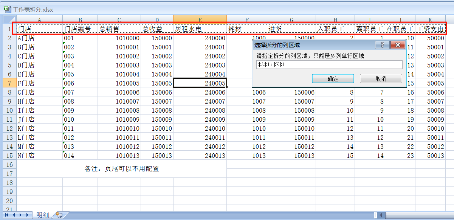Click the 在职员工 header cell
Viewport: 454px width, 220px height.
pyautogui.click(x=400, y=29)
